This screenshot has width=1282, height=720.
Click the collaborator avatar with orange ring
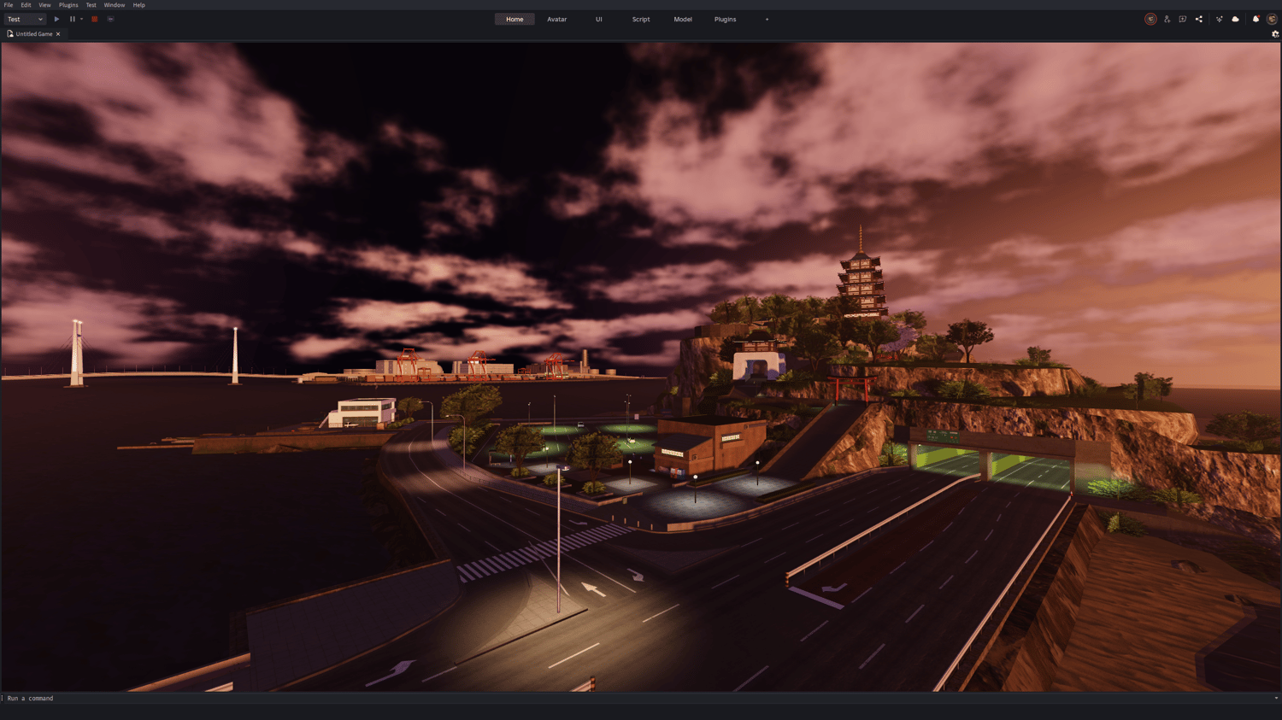1150,19
